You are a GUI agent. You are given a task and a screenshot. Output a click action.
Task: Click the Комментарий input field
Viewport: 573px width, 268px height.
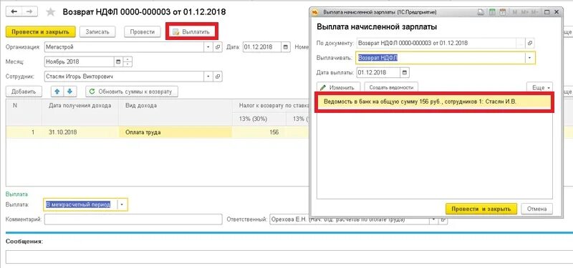pyautogui.click(x=133, y=219)
